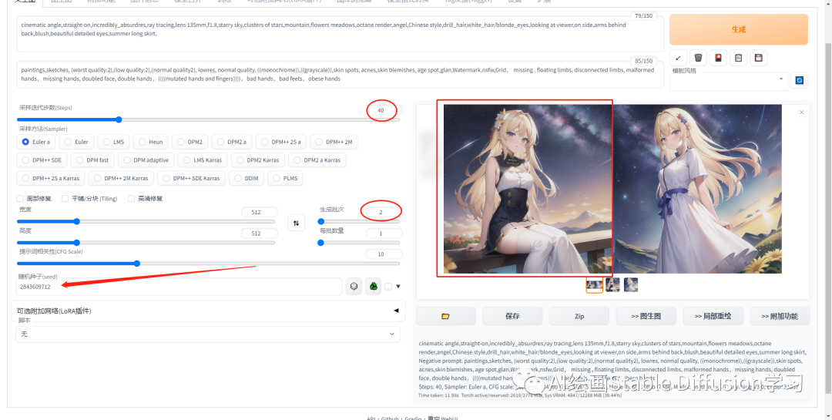Pick the DDIM sampler
The height and width of the screenshot is (420, 832).
point(247,178)
